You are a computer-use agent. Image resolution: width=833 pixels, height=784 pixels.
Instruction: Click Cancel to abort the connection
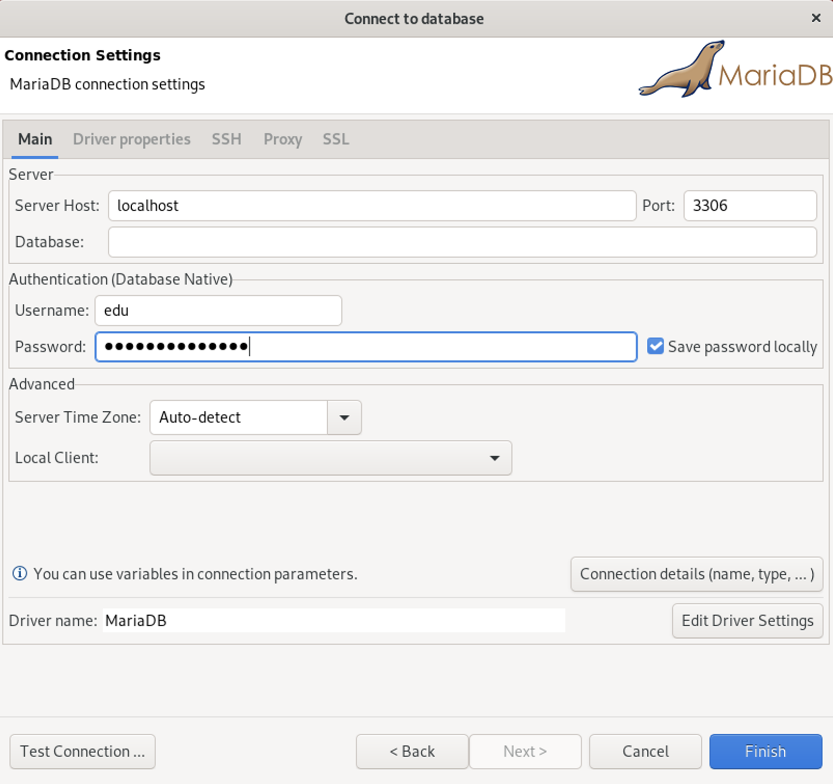click(x=645, y=751)
